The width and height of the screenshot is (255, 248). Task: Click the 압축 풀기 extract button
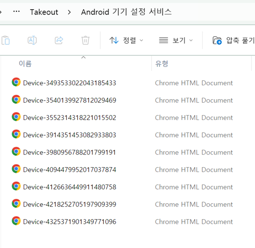(234, 40)
